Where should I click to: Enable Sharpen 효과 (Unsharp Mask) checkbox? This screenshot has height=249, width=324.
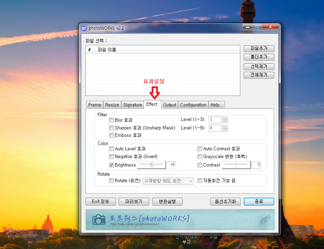pyautogui.click(x=111, y=128)
